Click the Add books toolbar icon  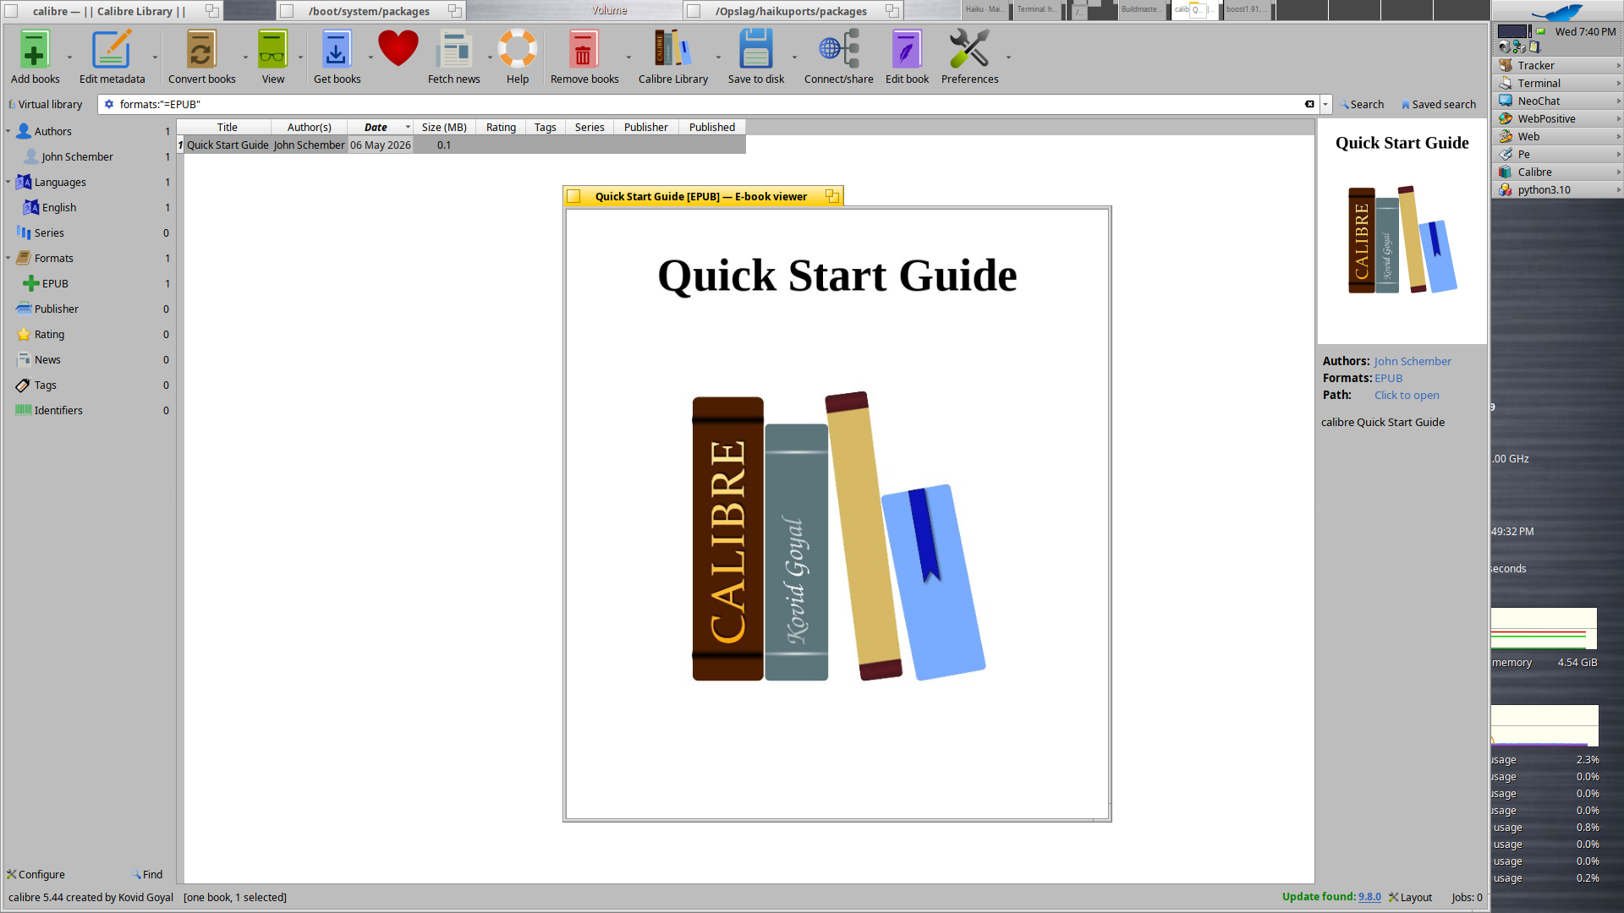pos(34,49)
